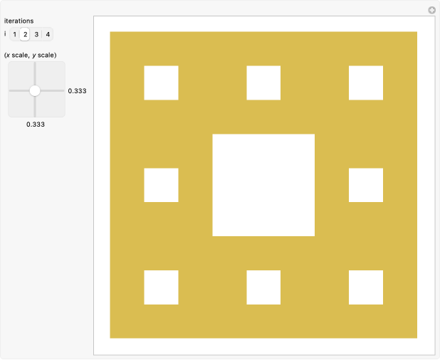This screenshot has width=440, height=360.
Task: Click the middle-left small white square
Action: [161, 185]
